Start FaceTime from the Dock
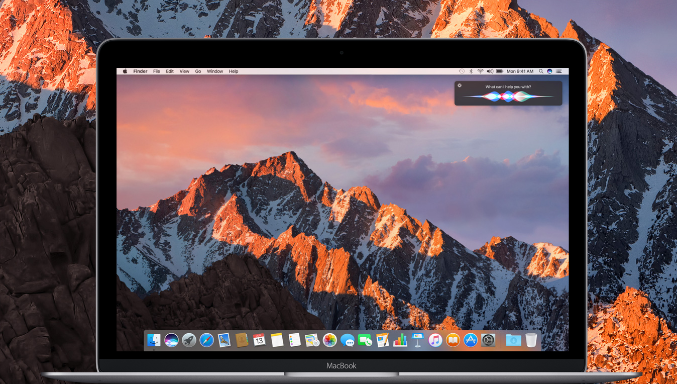 coord(366,340)
